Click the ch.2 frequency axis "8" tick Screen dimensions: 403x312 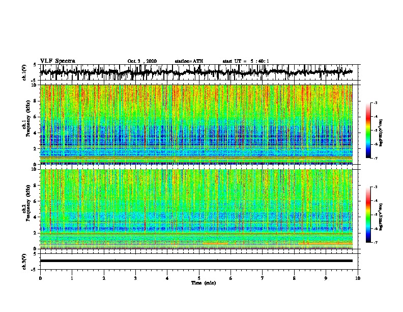[36, 186]
